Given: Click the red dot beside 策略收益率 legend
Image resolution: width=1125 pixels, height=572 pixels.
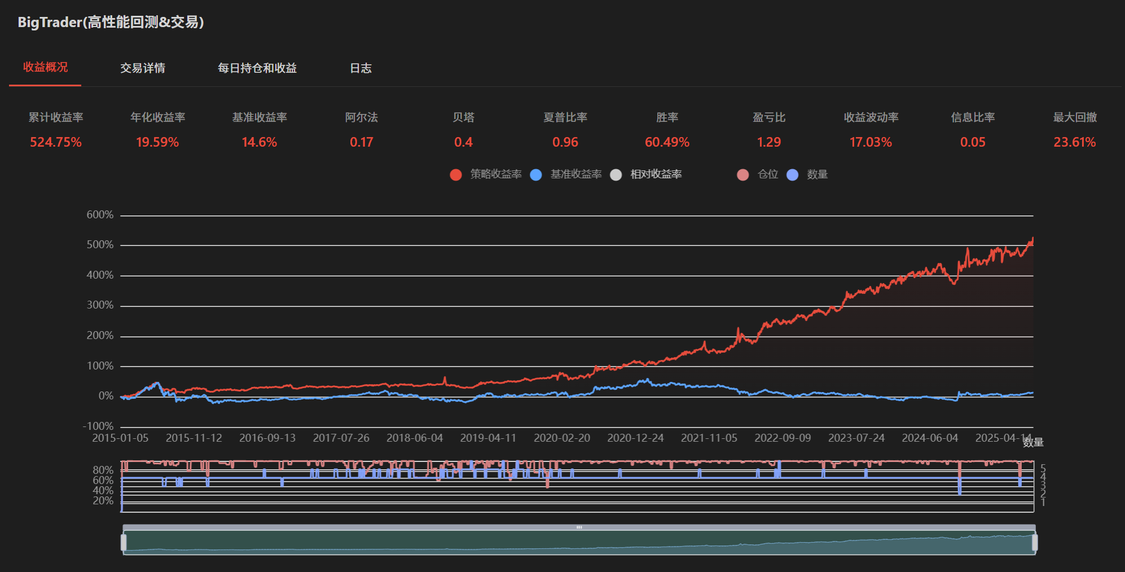Looking at the screenshot, I should [456, 175].
